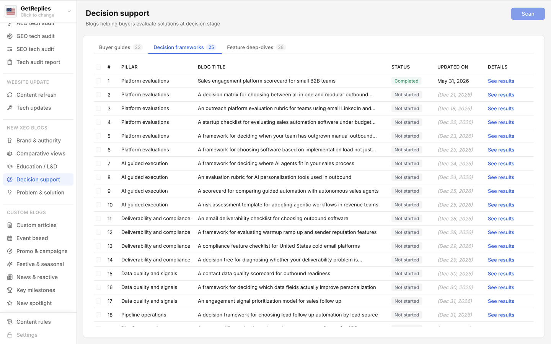The width and height of the screenshot is (551, 344).
Task: Select the Decision frameworks tab
Action: [185, 47]
